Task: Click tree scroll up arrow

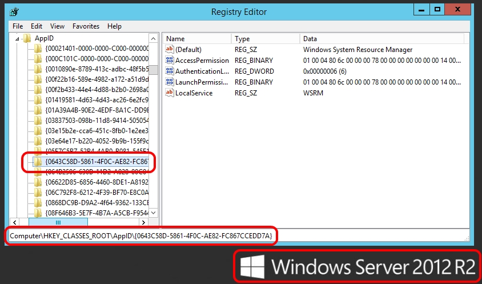Action: (154, 38)
